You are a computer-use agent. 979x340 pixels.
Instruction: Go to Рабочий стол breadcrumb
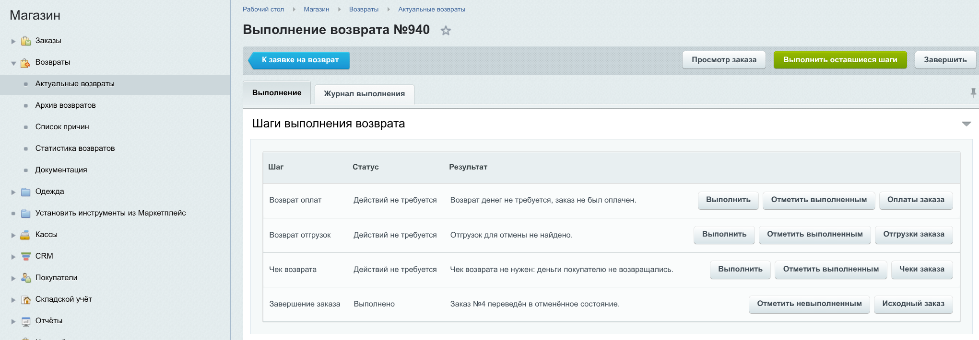click(263, 9)
